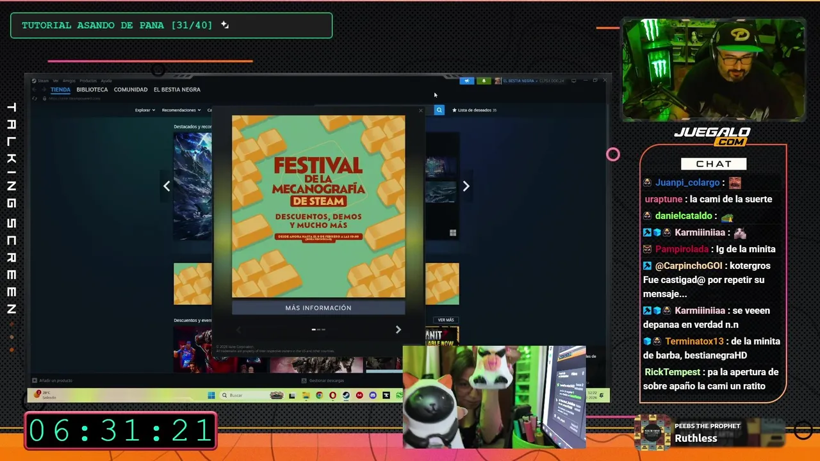Switch to the COMUNIDAD tab
This screenshot has height=461, width=820.
(x=131, y=90)
